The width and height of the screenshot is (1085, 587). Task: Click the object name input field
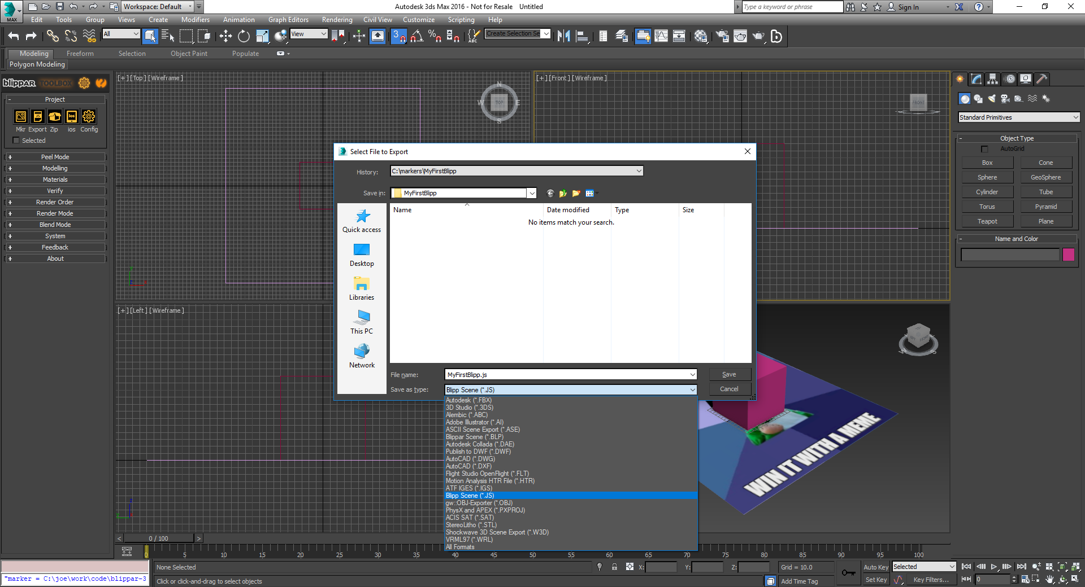click(1010, 255)
